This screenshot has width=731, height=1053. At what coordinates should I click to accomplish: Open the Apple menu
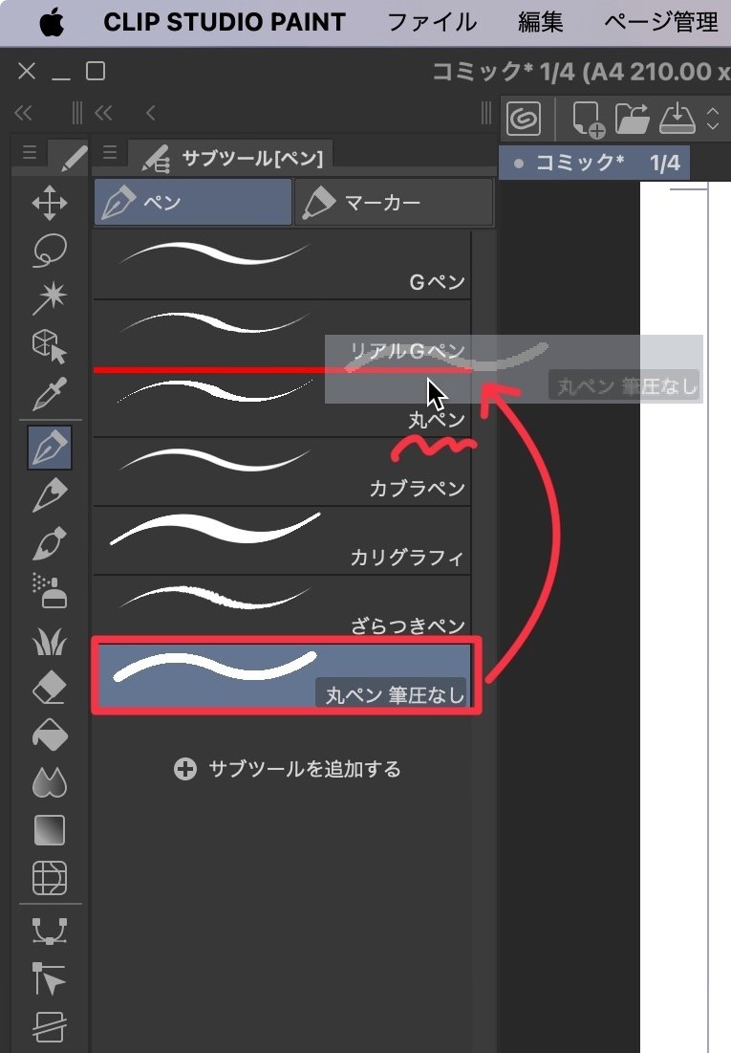pos(52,22)
